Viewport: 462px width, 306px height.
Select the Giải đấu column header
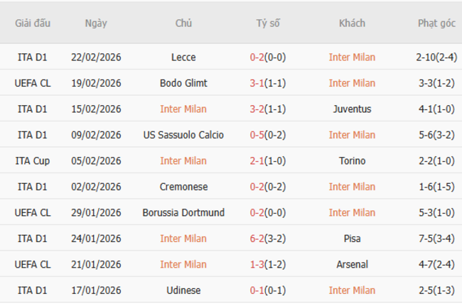[x=33, y=23]
